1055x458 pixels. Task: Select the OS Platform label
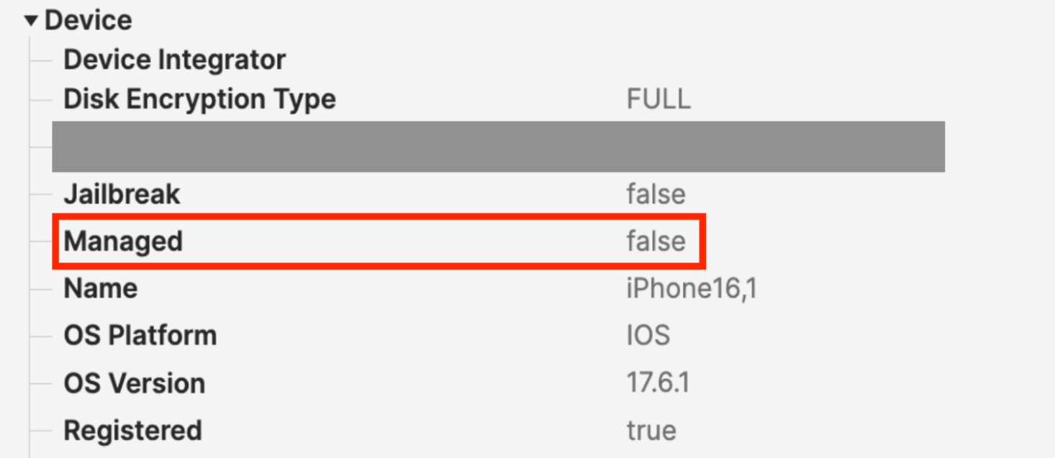140,336
